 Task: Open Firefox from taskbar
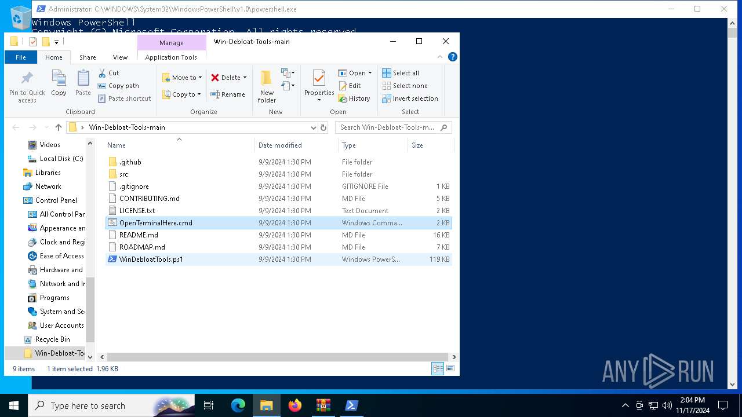pos(295,405)
